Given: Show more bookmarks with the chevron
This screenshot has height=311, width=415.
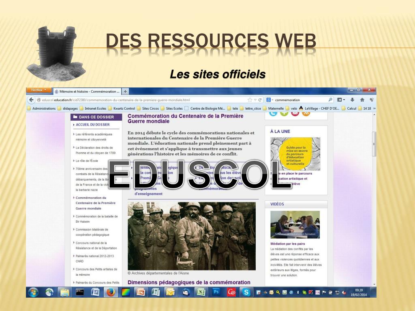Looking at the screenshot, I should click(x=374, y=108).
